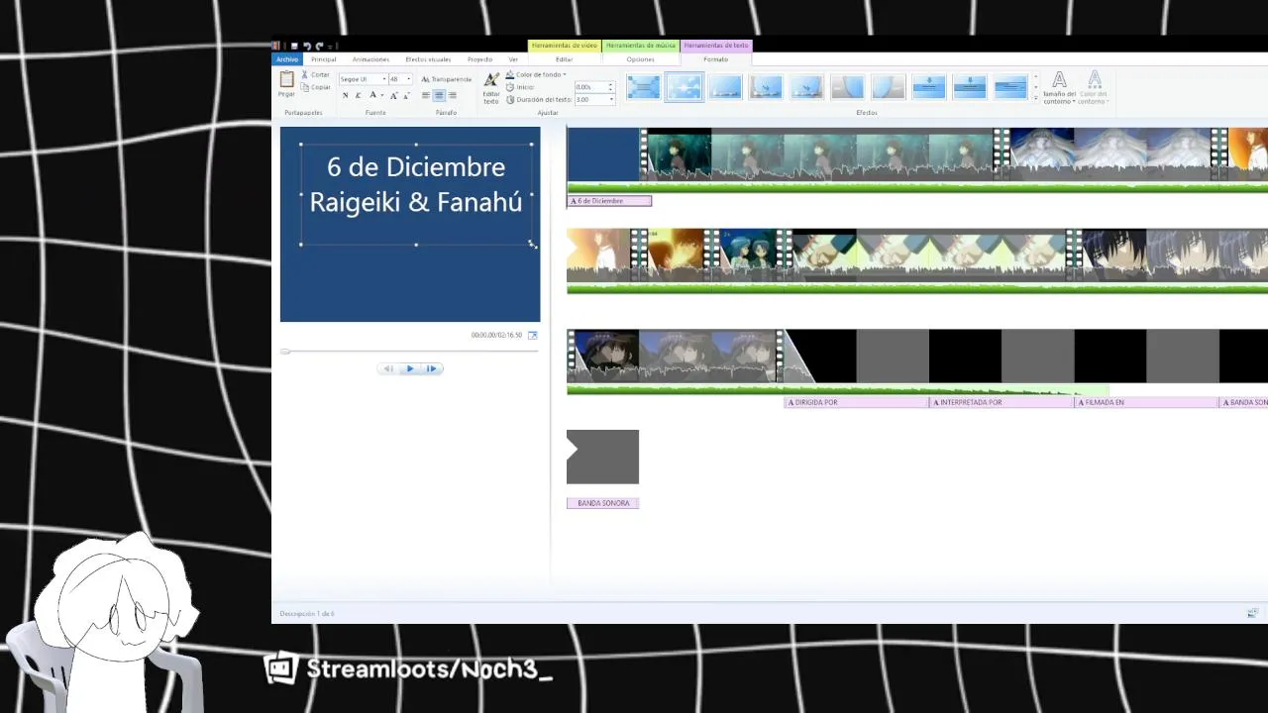Align paragraph text left
Image resolution: width=1268 pixels, height=713 pixels.
point(426,95)
